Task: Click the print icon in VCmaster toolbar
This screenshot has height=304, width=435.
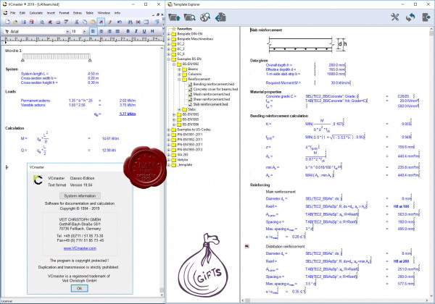Action: click(58, 22)
